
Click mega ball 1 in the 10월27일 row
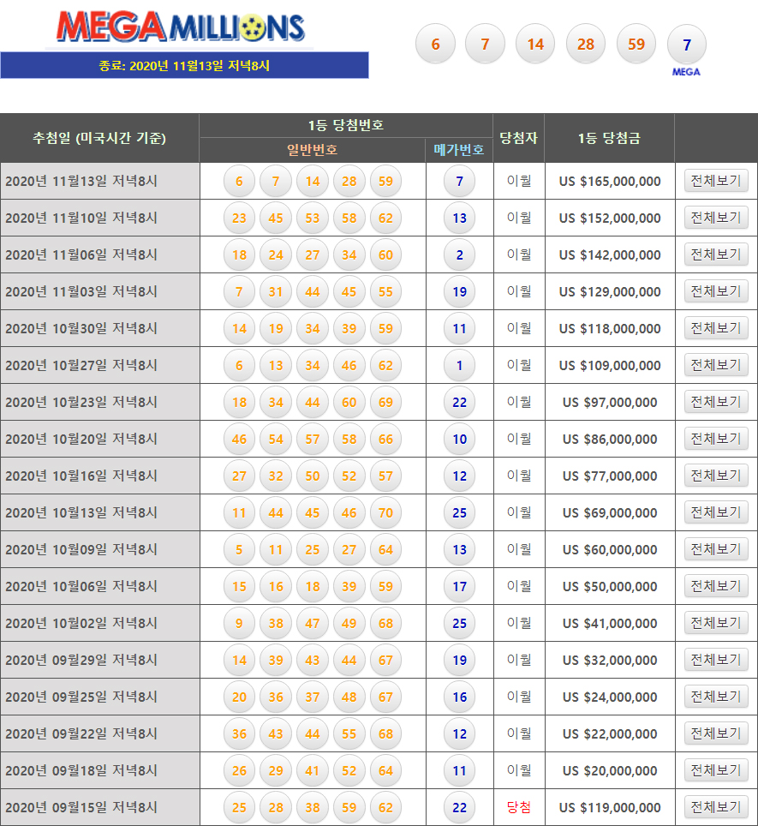[459, 365]
